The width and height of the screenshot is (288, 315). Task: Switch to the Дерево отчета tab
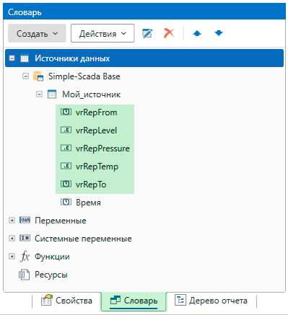coord(211,301)
